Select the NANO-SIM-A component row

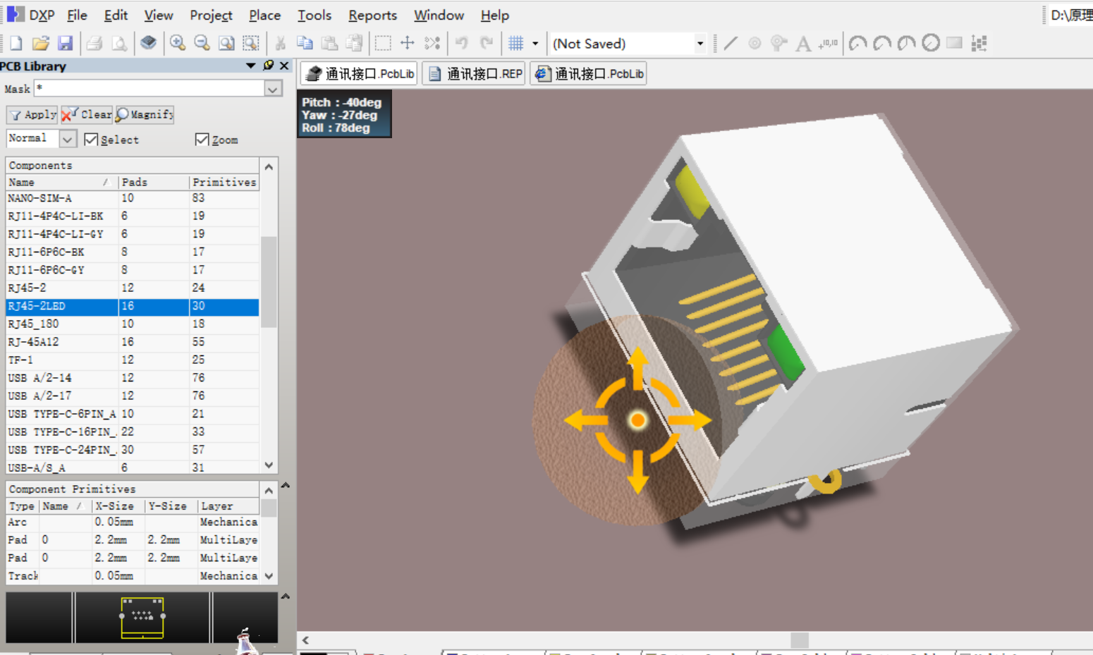133,198
